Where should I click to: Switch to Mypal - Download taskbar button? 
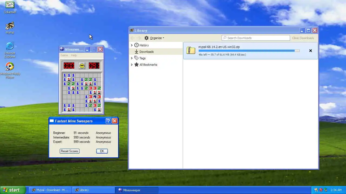click(x=50, y=190)
